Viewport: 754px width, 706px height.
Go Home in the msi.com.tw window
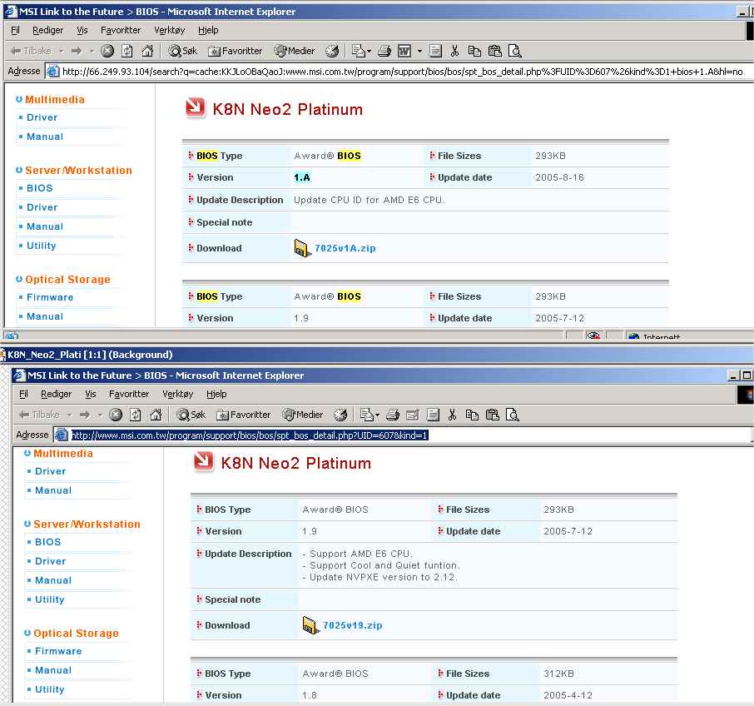point(156,415)
